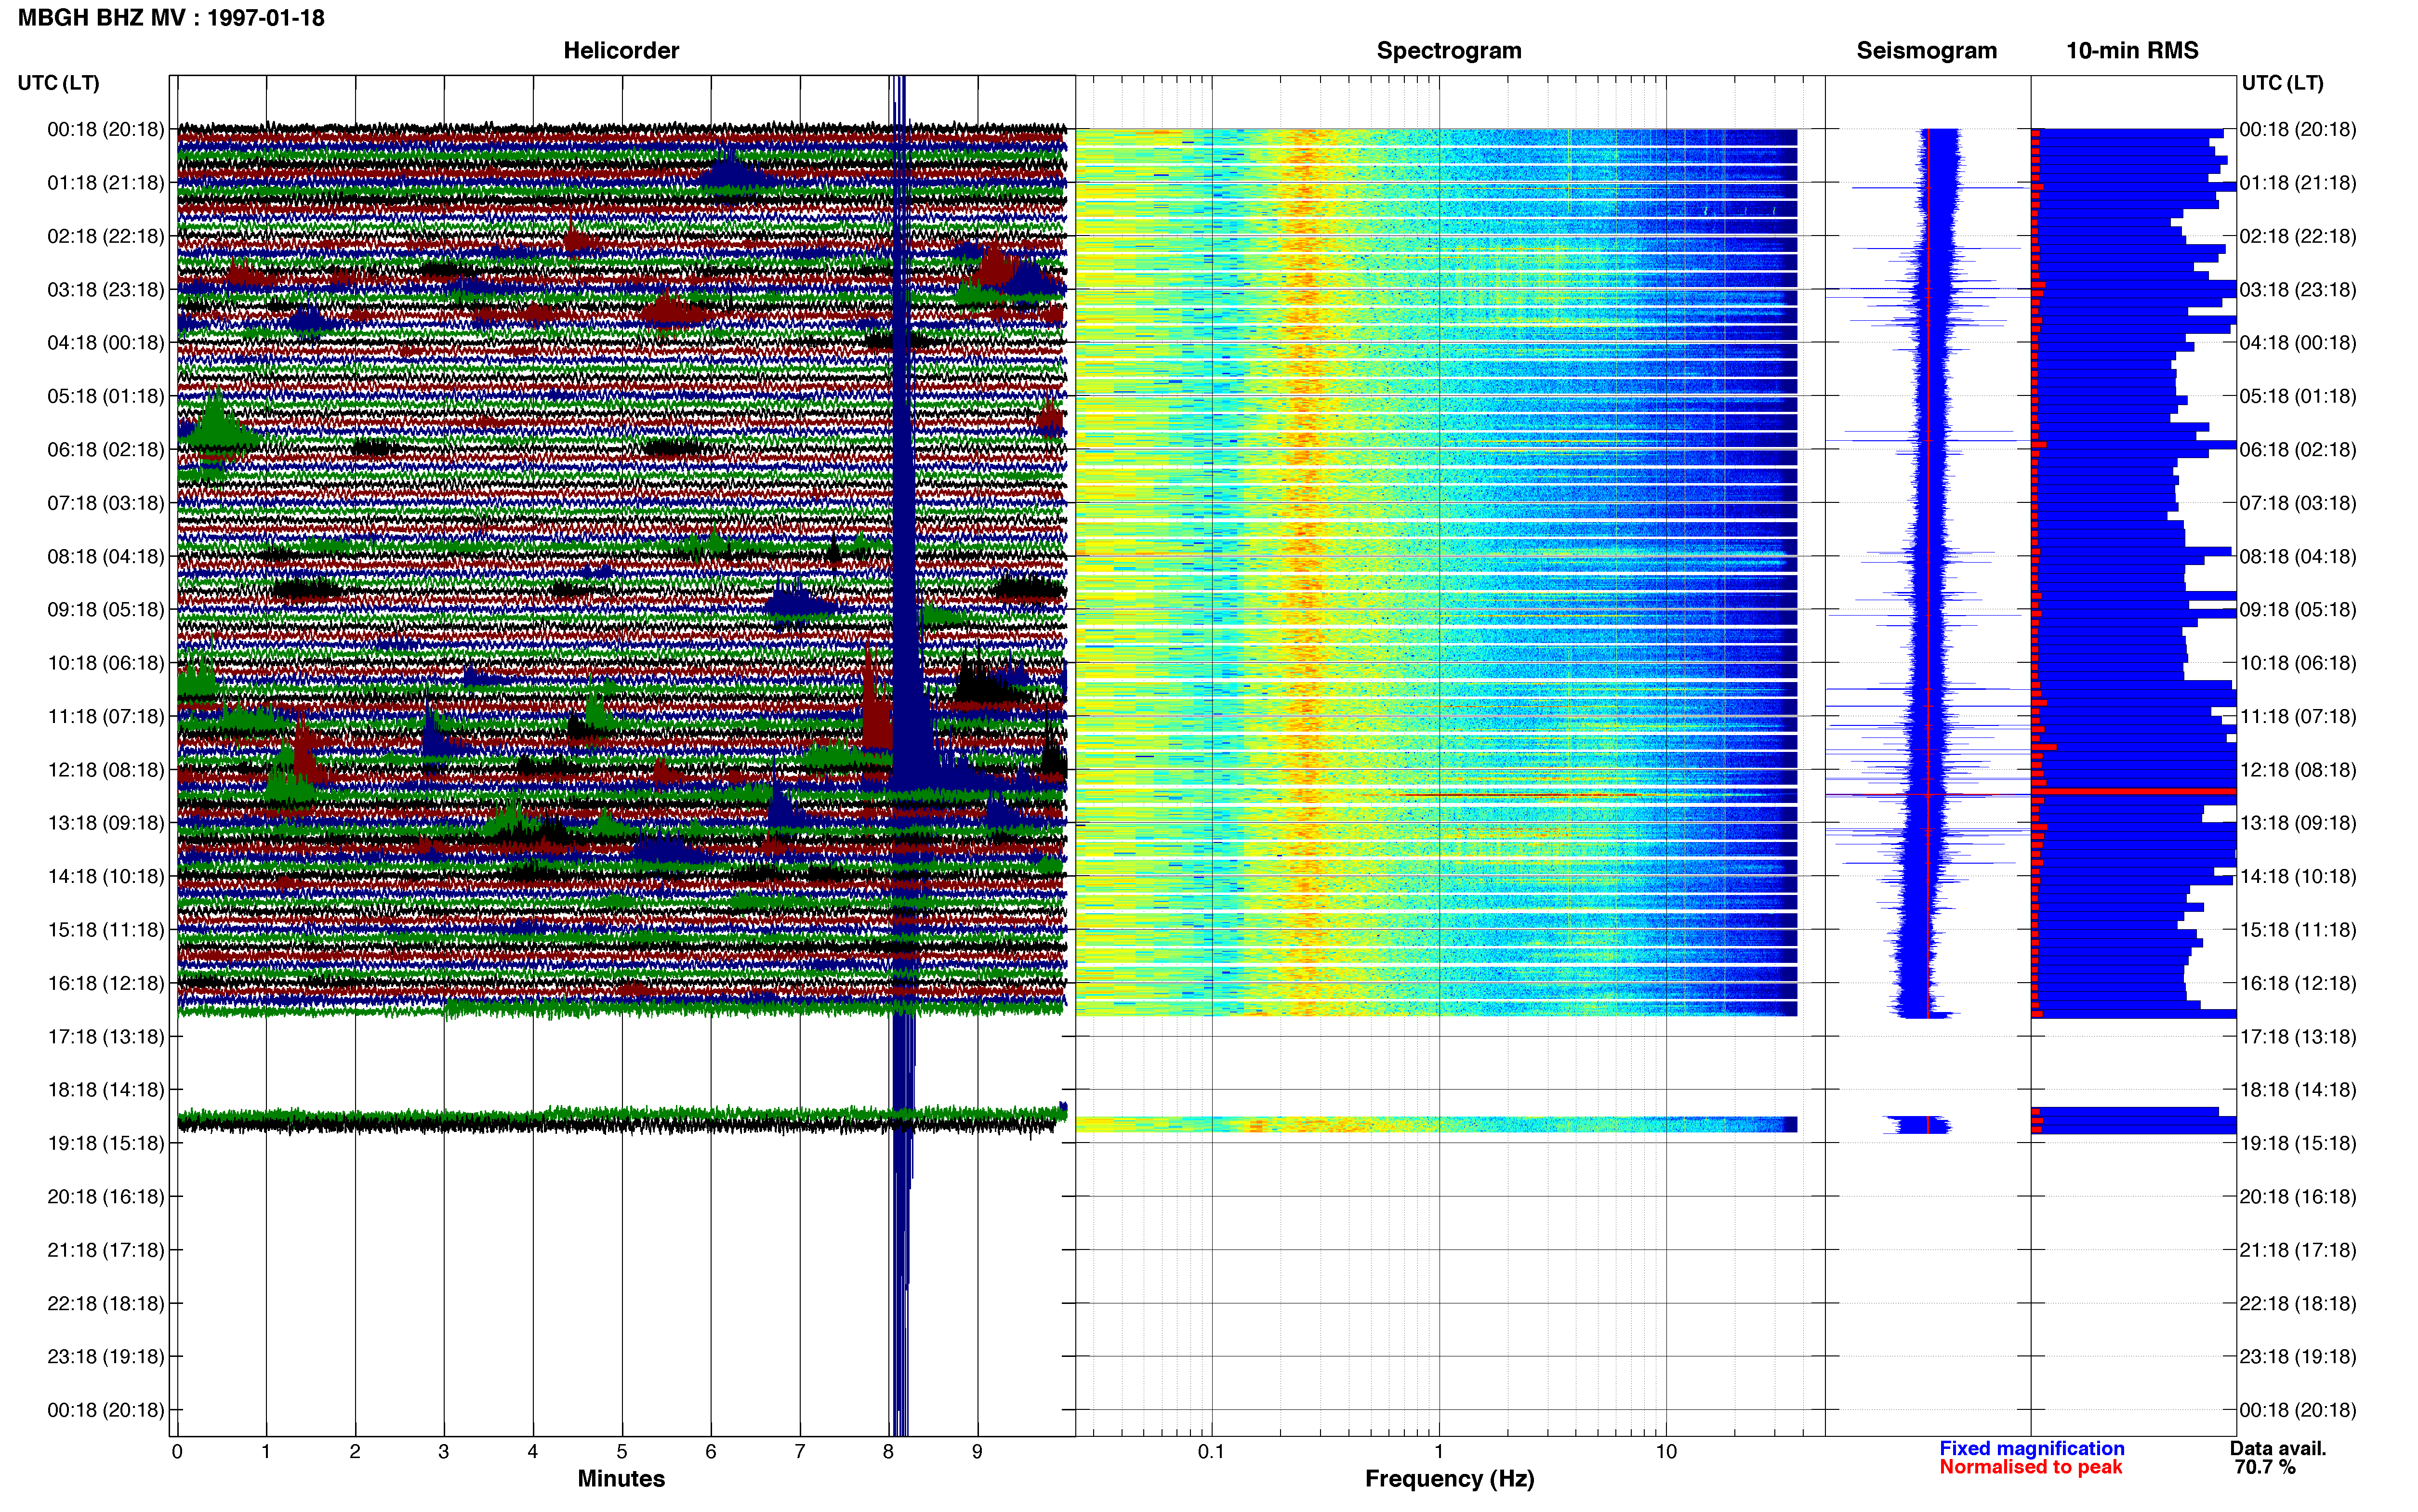Click the left time label 03:18 (23:18)
The width and height of the screenshot is (2418, 1512).
(106, 290)
